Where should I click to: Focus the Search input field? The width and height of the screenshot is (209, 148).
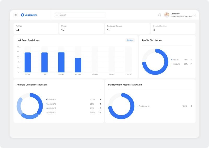(x=80, y=15)
